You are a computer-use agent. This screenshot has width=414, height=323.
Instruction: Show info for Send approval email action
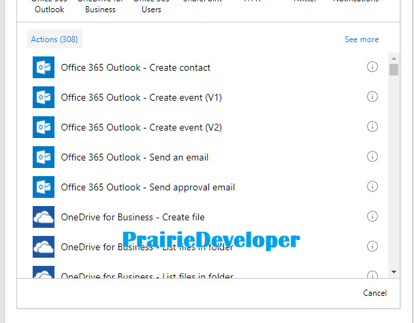pyautogui.click(x=372, y=186)
